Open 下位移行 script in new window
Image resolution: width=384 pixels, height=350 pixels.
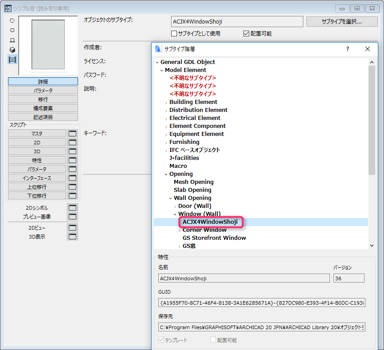click(72, 195)
